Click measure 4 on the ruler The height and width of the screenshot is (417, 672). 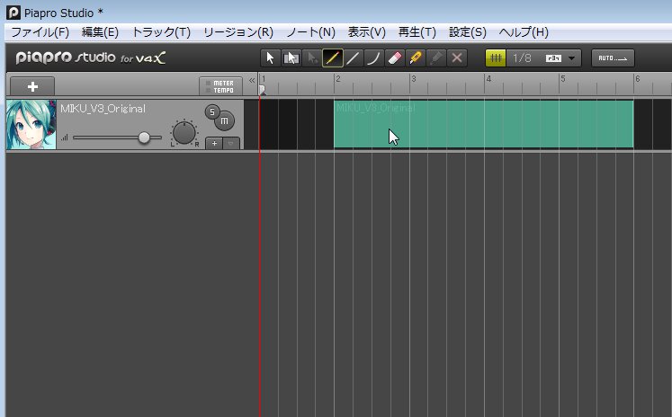pos(488,79)
